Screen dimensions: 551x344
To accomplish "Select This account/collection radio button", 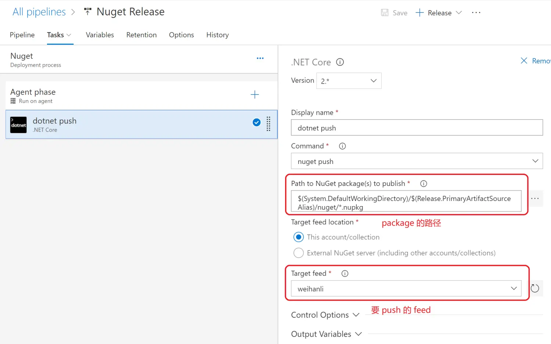I will pos(299,237).
